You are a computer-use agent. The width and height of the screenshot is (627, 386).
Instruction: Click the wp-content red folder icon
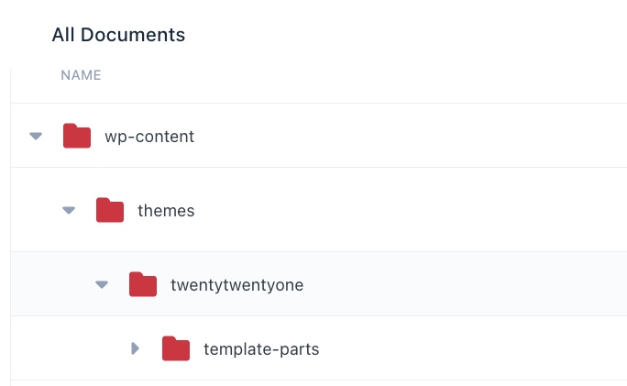click(77, 136)
